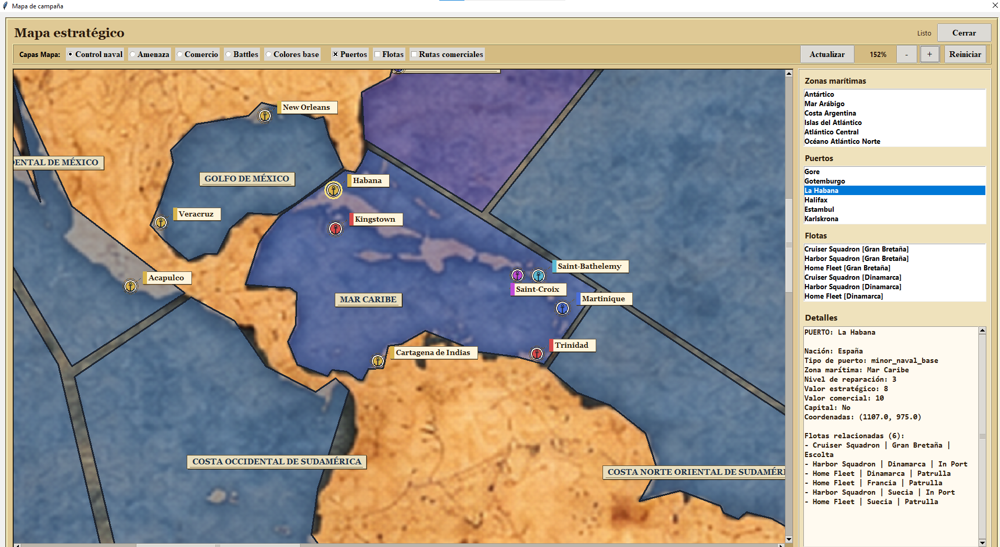Select Harbor Squadron [Dinamarca] fleet
This screenshot has width=1000, height=547.
tap(894, 287)
